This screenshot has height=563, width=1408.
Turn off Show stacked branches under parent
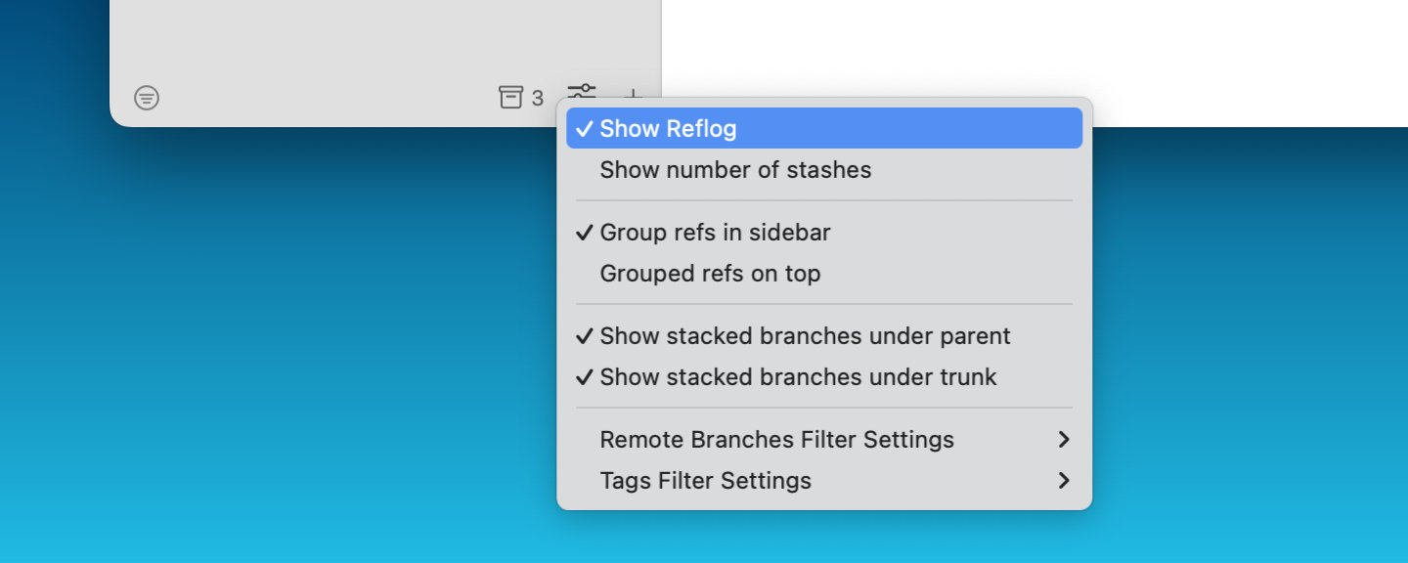805,335
